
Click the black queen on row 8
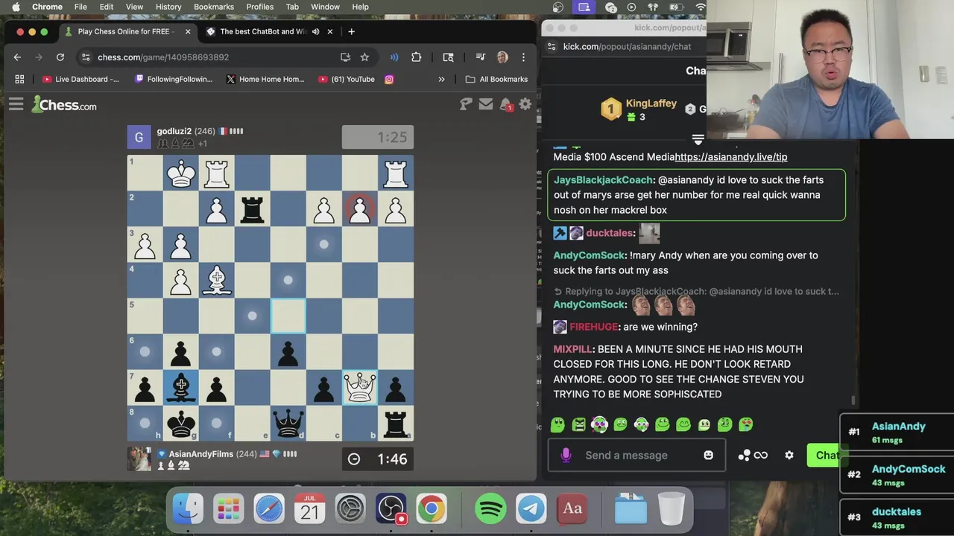tap(288, 424)
